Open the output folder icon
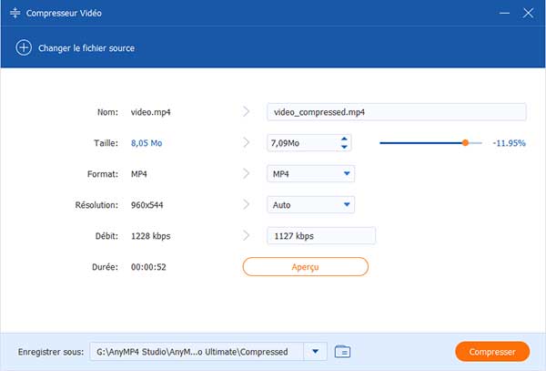The width and height of the screenshot is (546, 371). click(x=342, y=352)
